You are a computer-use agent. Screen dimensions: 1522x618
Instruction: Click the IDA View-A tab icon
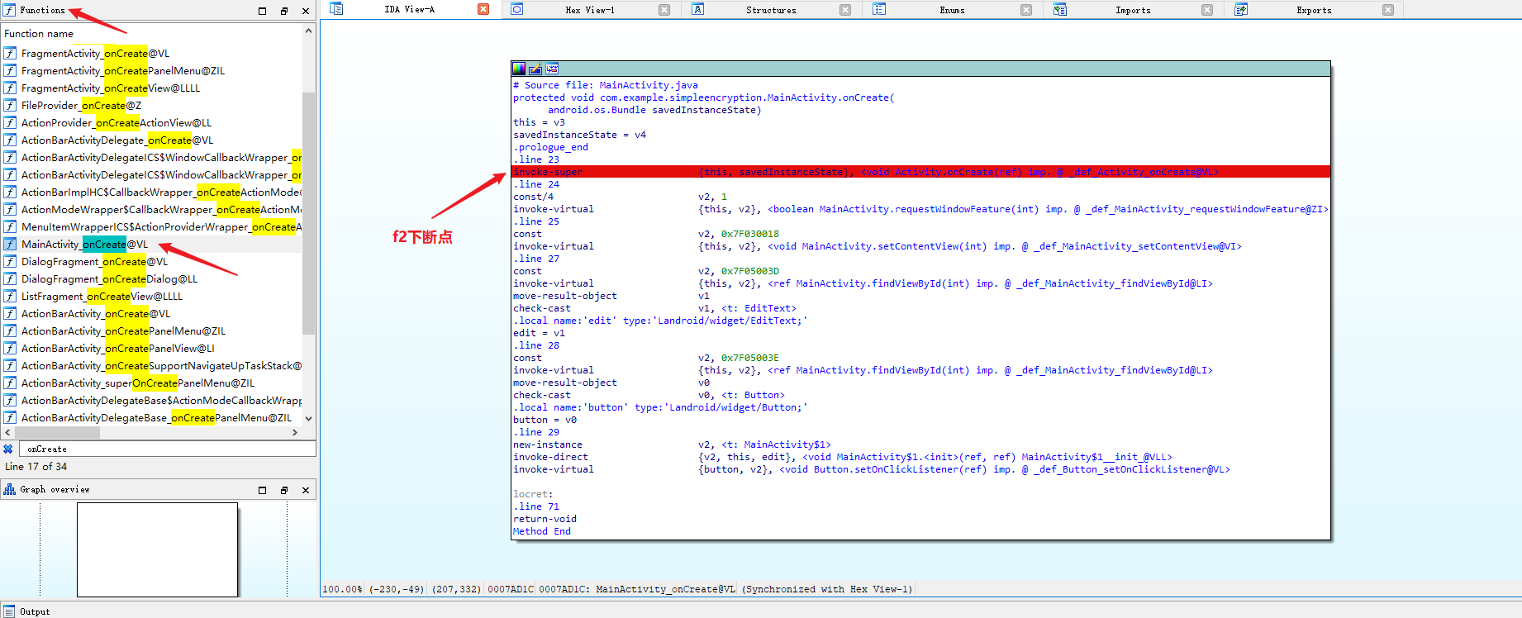(336, 9)
